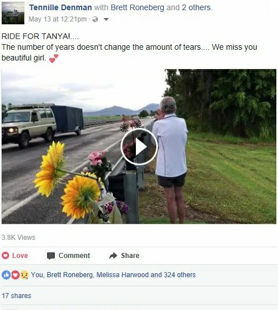
Task: Click the red heart Love reaction icon
Action: [15, 275]
